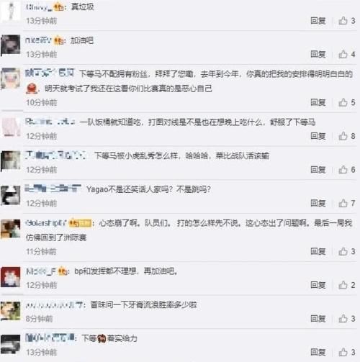Like the comment '真垃圾'
This screenshot has width=360, height=362.
point(343,21)
